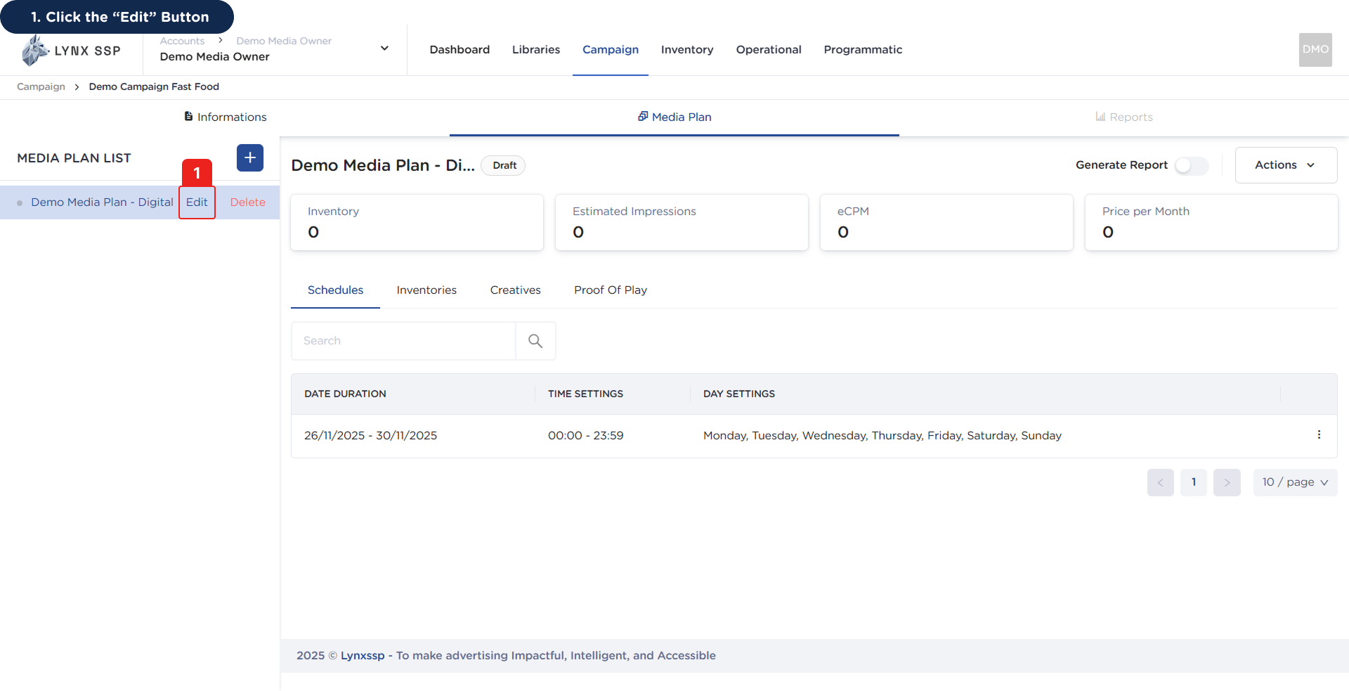Select page 1 in pagination
1349x691 pixels.
(x=1194, y=482)
